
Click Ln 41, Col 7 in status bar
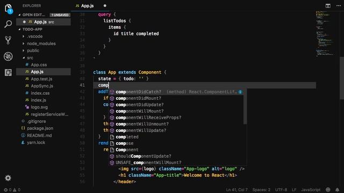pos(236,190)
